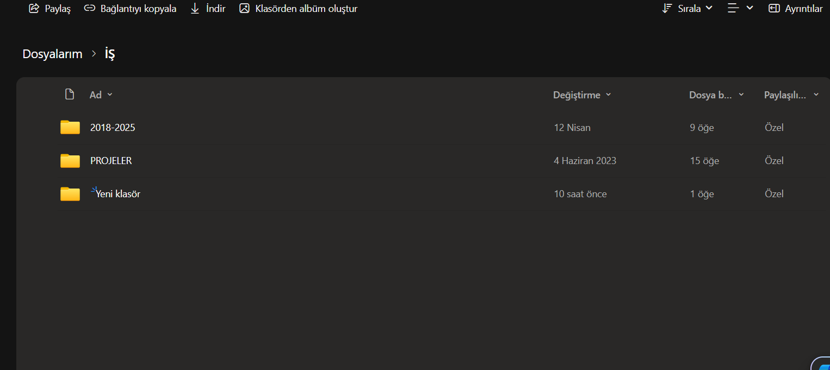Viewport: 830px width, 370px height.
Task: Open the PROJELER folder name
Action: 111,161
